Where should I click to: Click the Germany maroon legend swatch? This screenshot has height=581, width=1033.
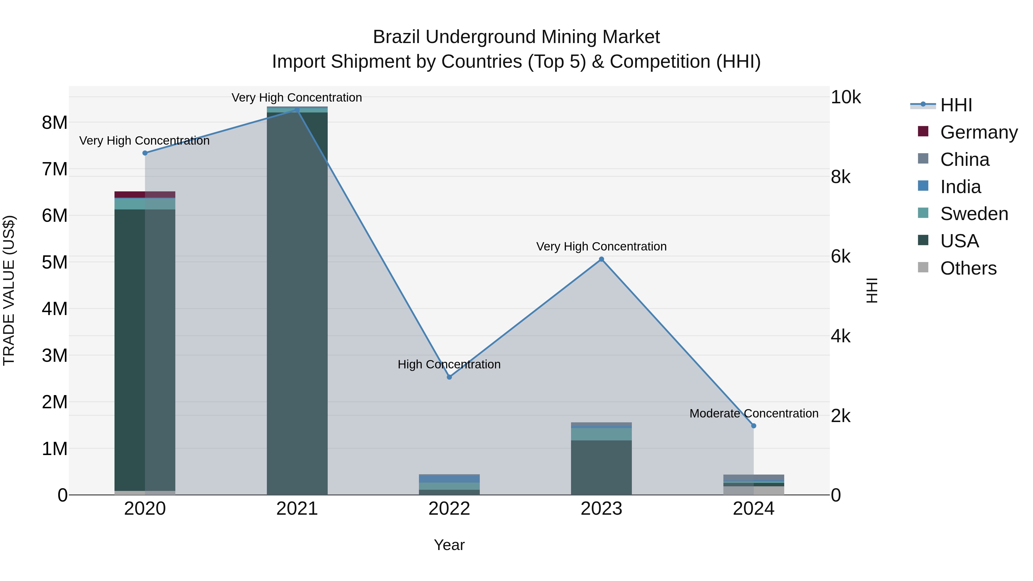tap(923, 131)
